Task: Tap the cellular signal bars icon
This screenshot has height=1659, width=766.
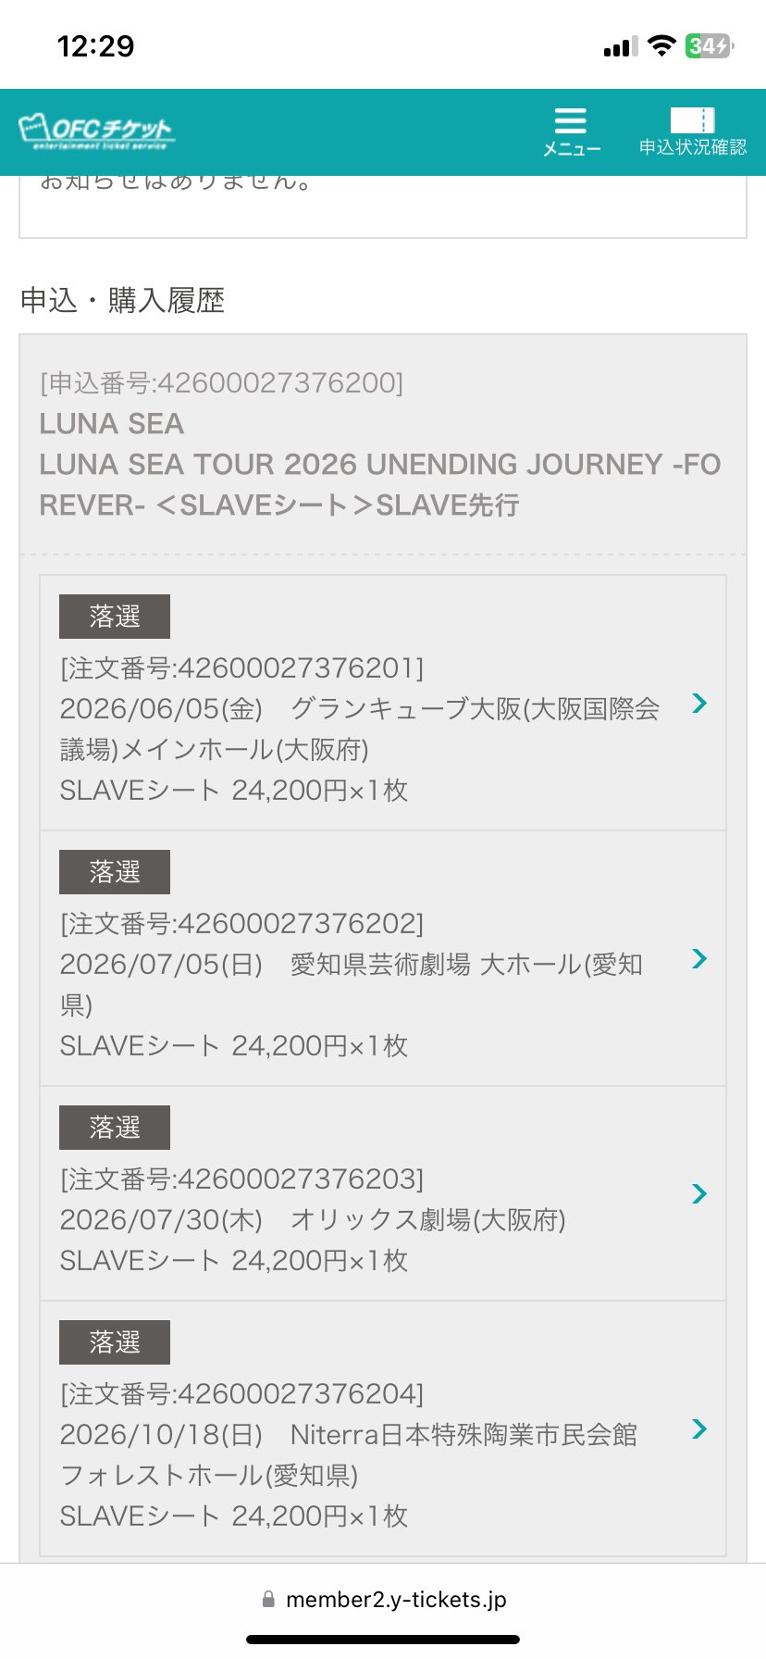Action: pyautogui.click(x=620, y=46)
